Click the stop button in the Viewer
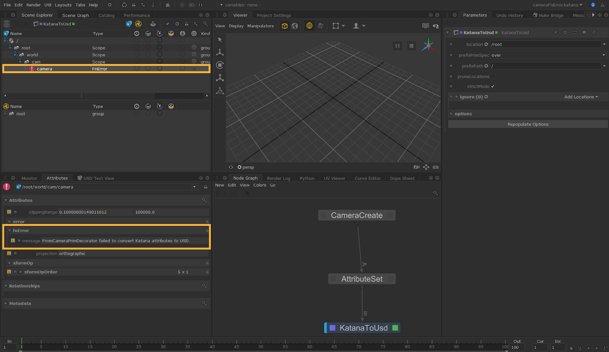Image resolution: width=609 pixels, height=352 pixels. click(411, 46)
